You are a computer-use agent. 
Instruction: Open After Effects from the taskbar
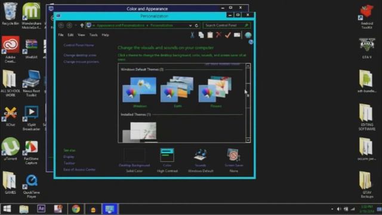click(x=41, y=209)
